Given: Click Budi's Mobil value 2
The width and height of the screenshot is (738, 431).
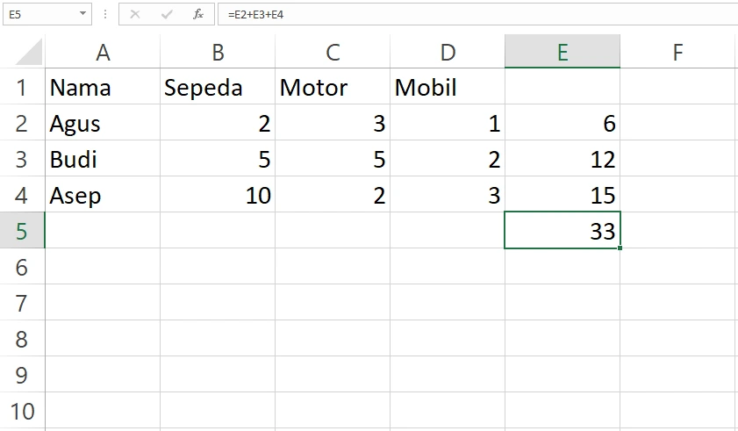Looking at the screenshot, I should (448, 159).
